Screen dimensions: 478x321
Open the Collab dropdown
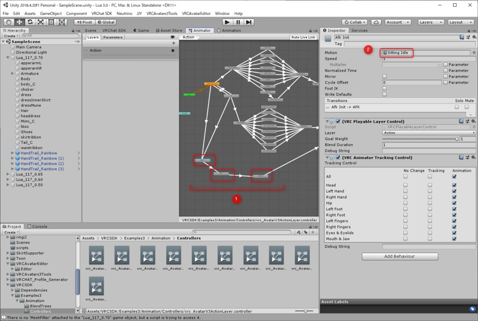tap(355, 22)
